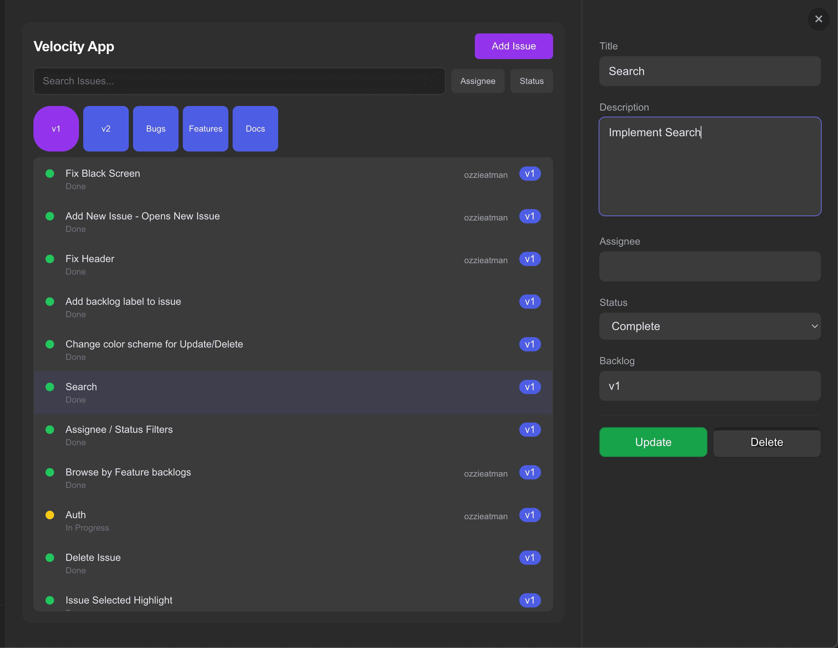Click the purple Add Issue button
The width and height of the screenshot is (838, 648).
(x=513, y=46)
